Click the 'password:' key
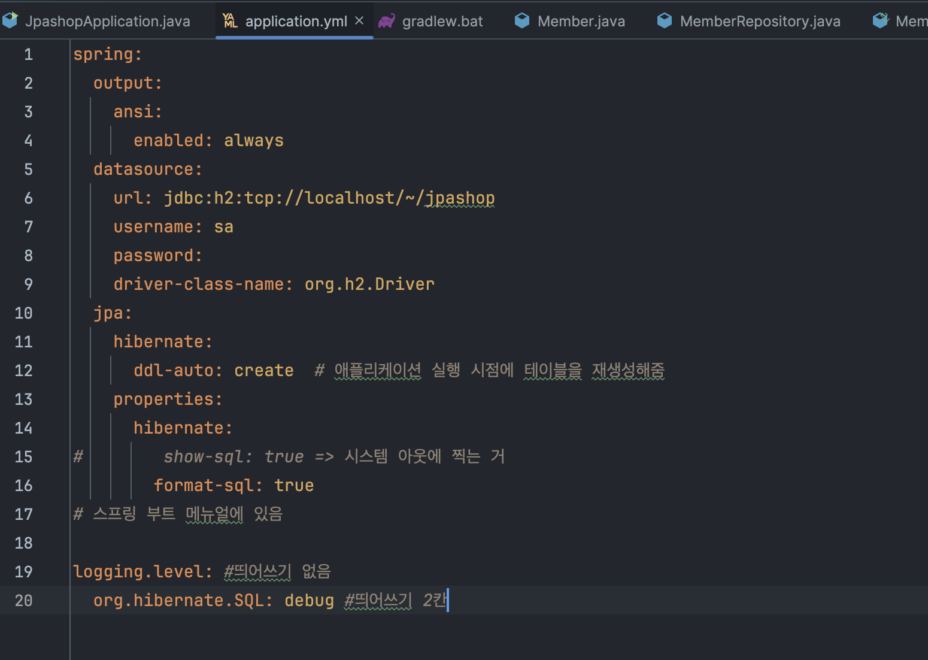Viewport: 928px width, 660px height. click(x=158, y=256)
